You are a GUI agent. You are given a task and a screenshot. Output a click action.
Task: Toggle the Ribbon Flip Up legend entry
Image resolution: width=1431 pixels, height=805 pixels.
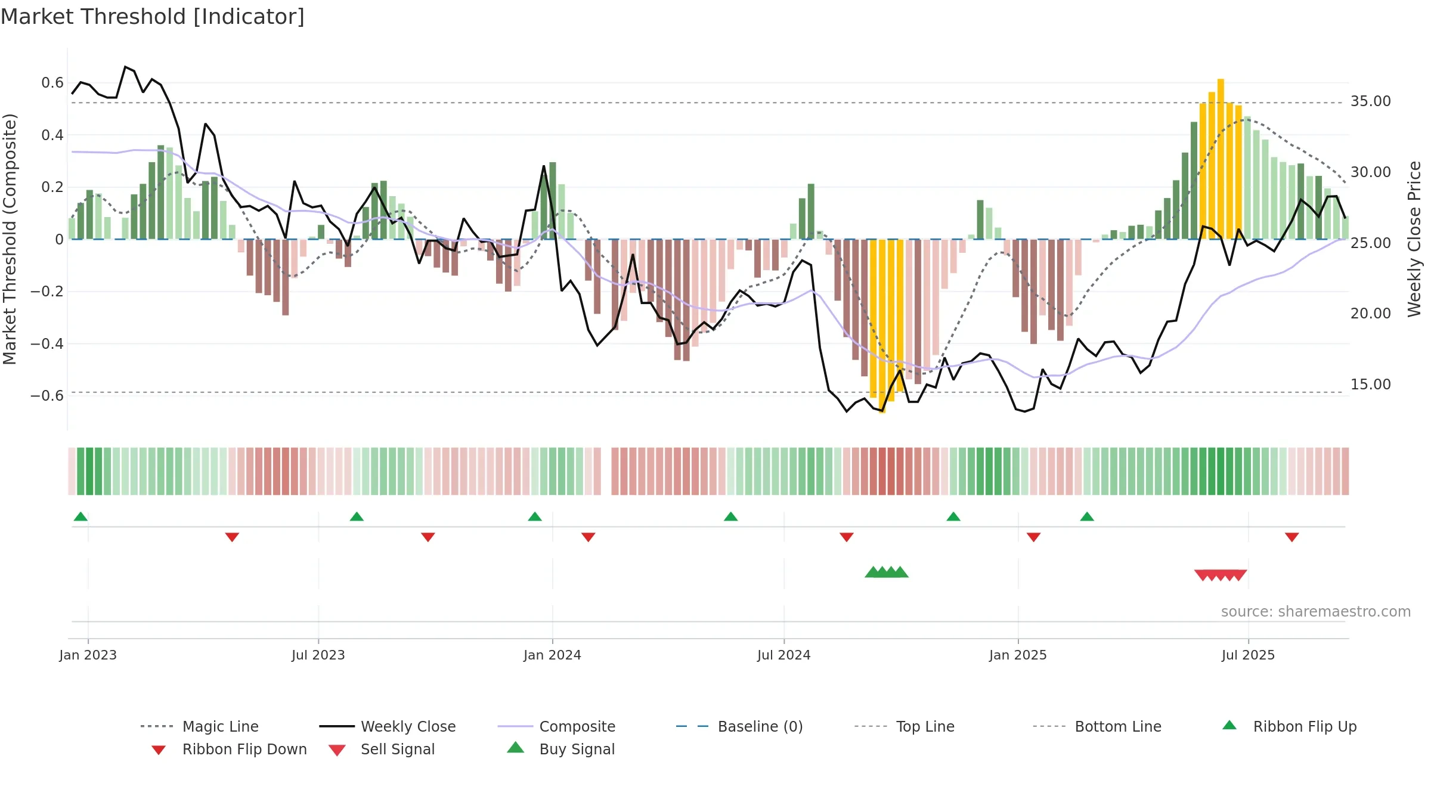pos(1289,726)
